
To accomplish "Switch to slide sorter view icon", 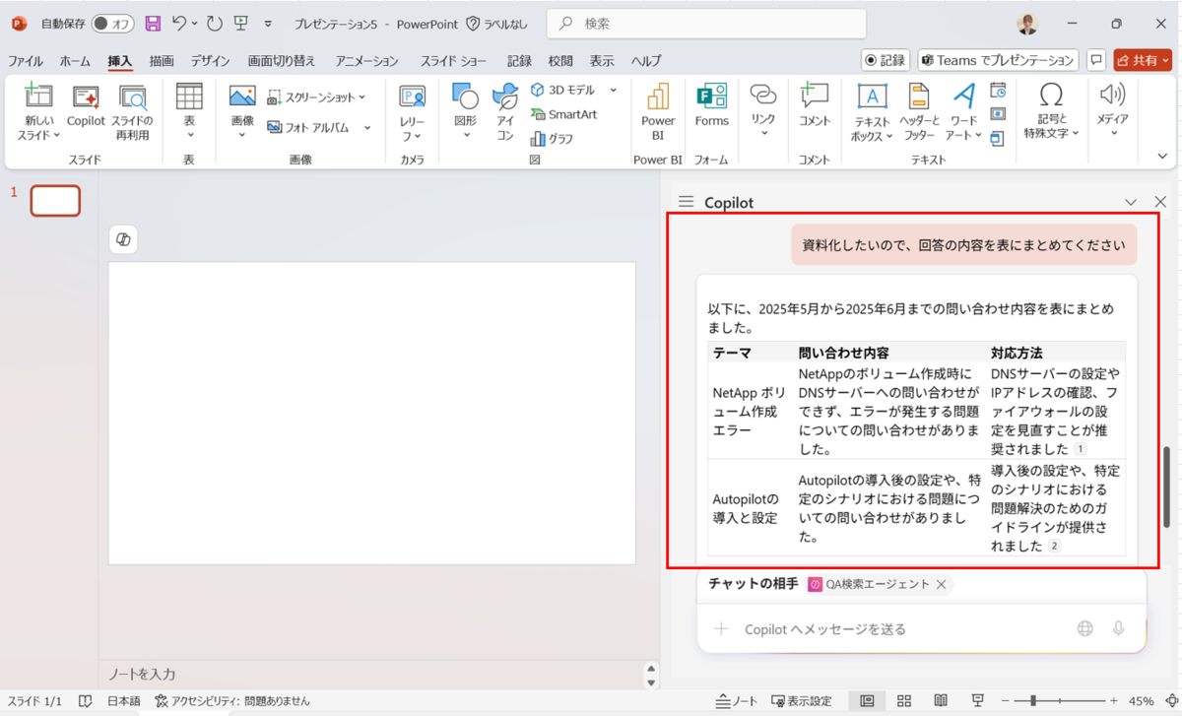I will (904, 701).
